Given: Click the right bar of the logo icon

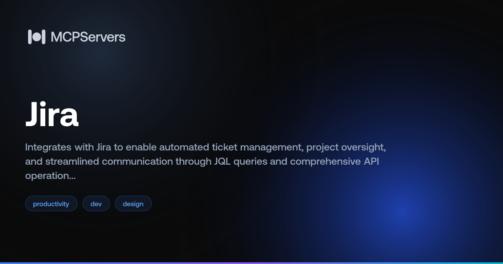Looking at the screenshot, I should click(x=44, y=37).
